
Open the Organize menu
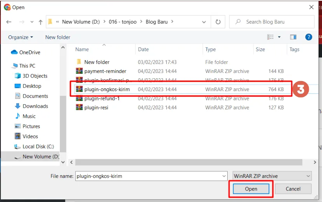pos(20,37)
